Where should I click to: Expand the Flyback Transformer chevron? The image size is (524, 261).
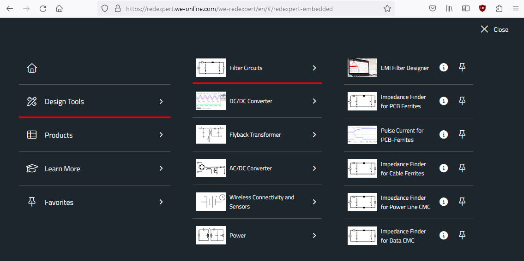(x=314, y=135)
